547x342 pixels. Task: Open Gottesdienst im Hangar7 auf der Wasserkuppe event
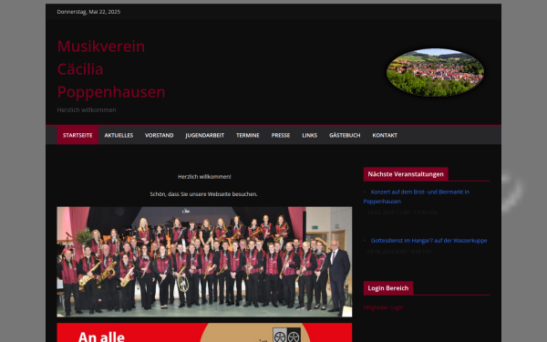428,241
